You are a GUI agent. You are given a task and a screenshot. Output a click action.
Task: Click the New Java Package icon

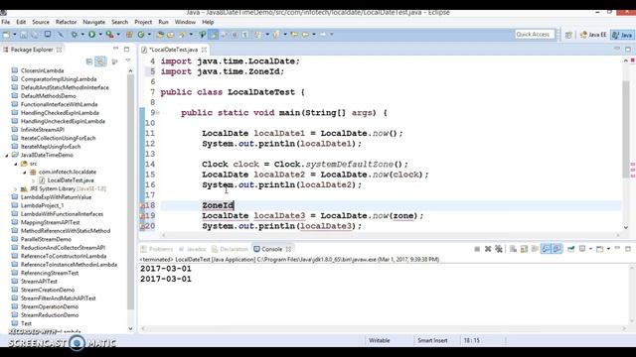[129, 35]
